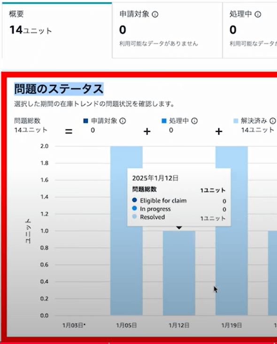Click the 利用可能なデータがありません text under 申請対象

(x=159, y=44)
